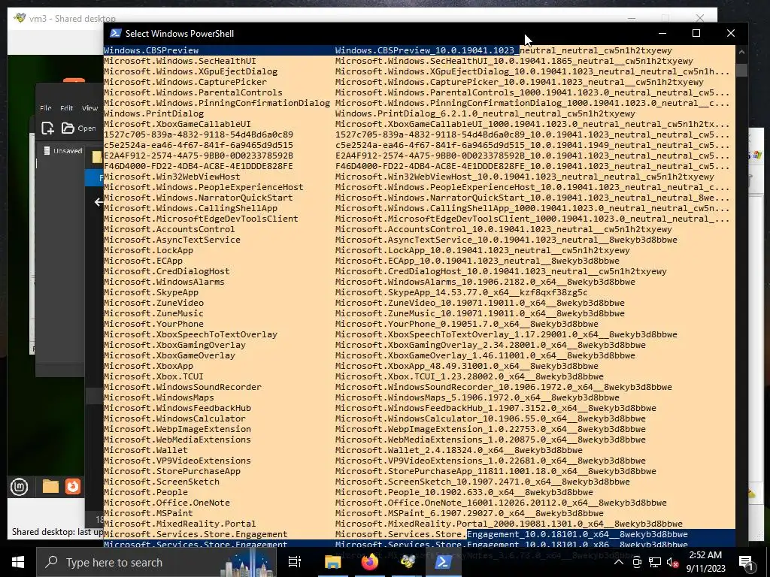Image resolution: width=770 pixels, height=577 pixels.
Task: Click Microsoft.YourPhone name entry
Action: (x=153, y=324)
